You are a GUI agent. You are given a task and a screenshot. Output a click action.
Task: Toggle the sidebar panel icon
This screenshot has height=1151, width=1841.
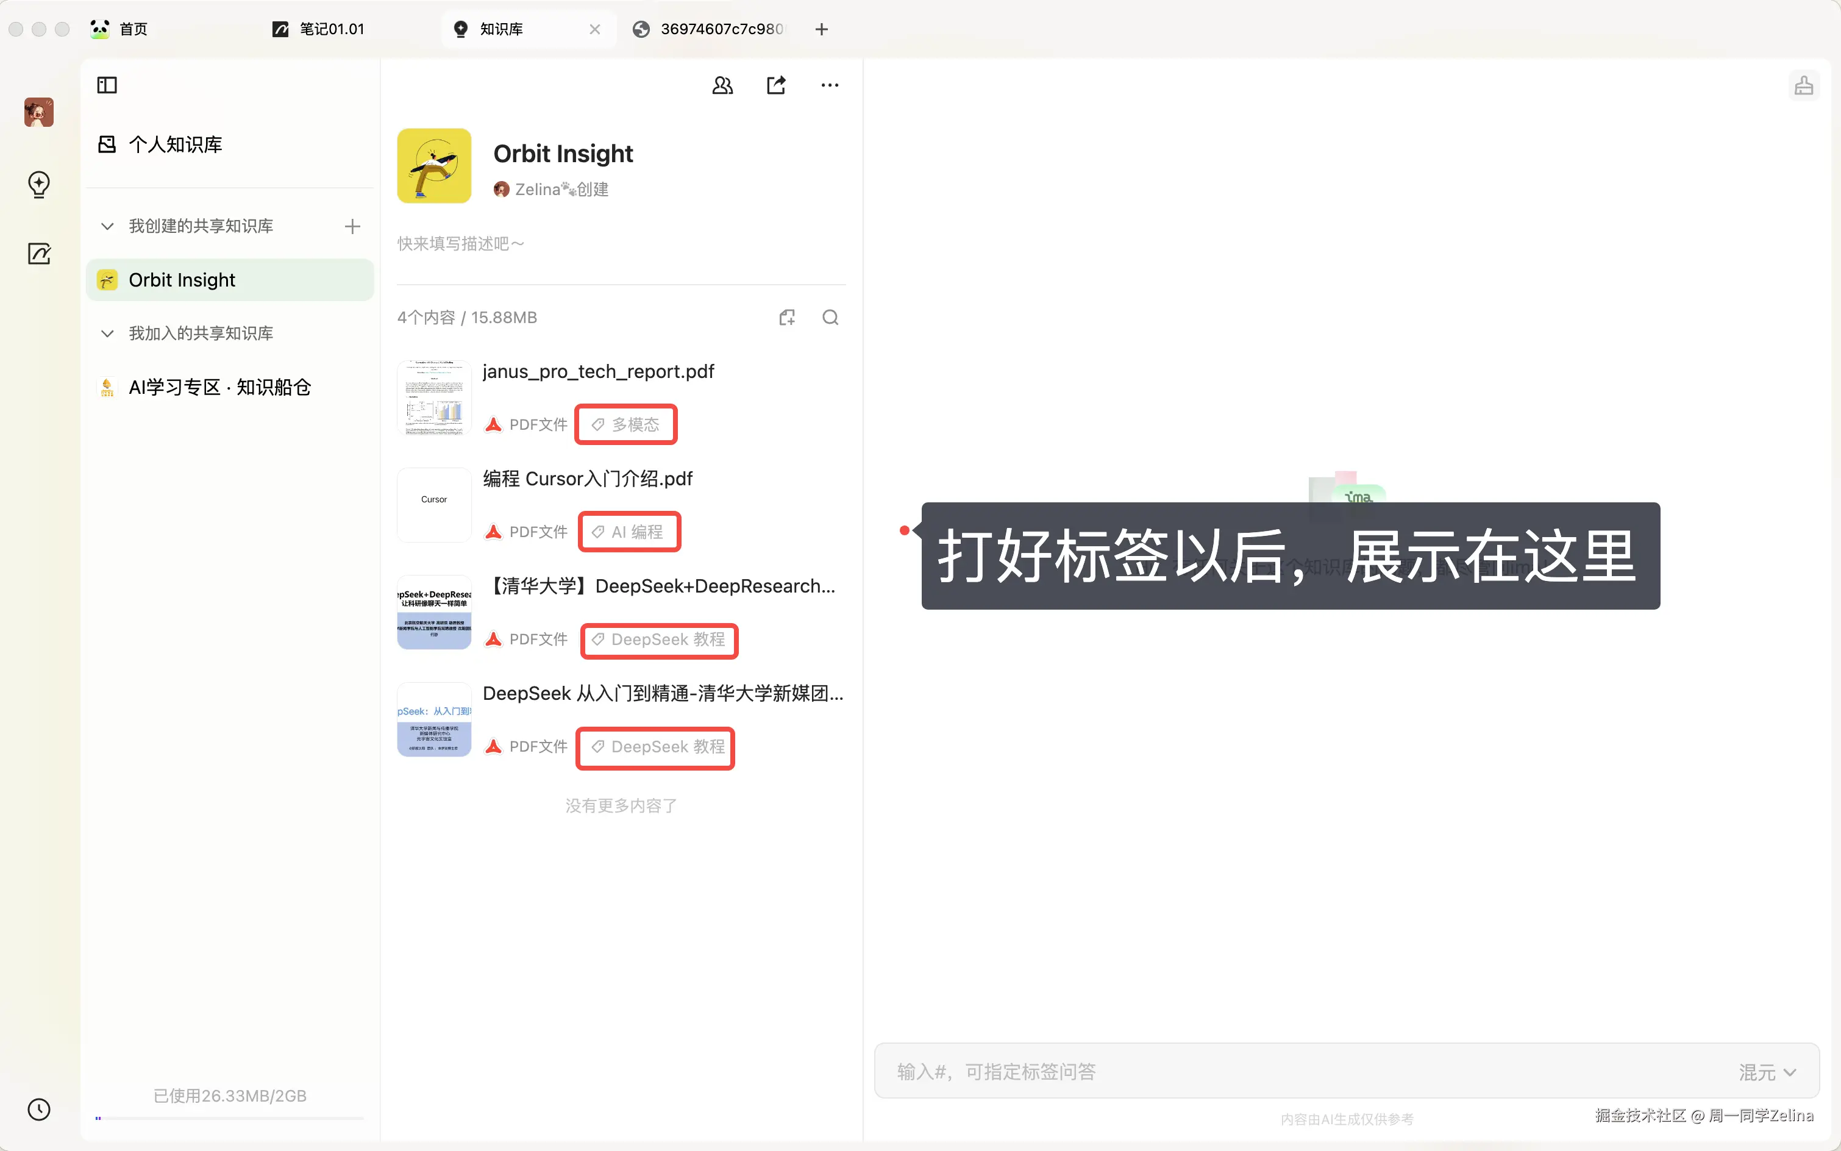coord(107,85)
